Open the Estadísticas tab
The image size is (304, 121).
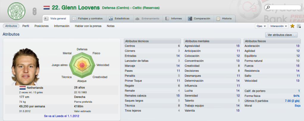click(119, 19)
